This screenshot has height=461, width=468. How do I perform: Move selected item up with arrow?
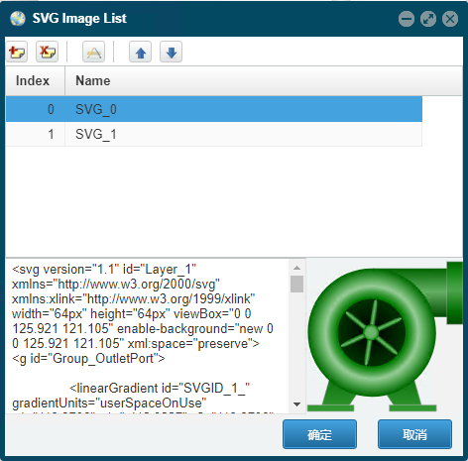tap(141, 52)
